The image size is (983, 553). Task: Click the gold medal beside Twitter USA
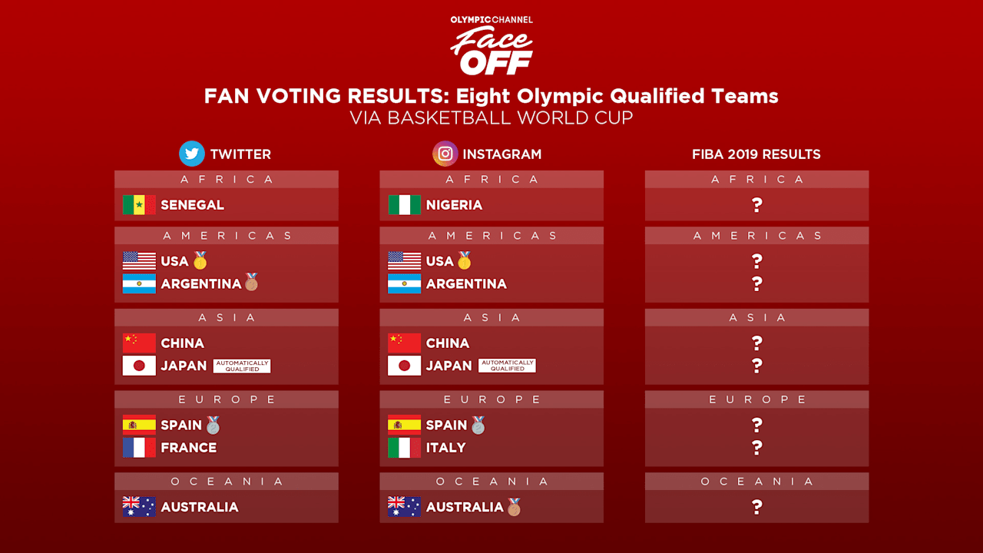[x=200, y=260]
